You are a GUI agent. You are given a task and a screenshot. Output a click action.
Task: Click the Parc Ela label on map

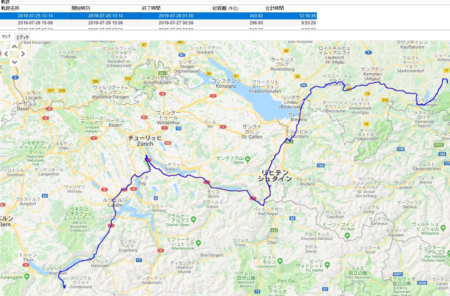286,281
